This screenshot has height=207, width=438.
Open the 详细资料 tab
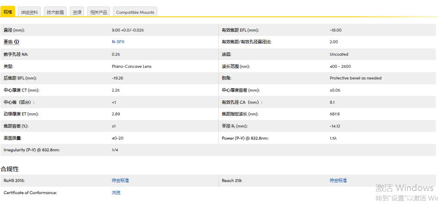pyautogui.click(x=29, y=13)
